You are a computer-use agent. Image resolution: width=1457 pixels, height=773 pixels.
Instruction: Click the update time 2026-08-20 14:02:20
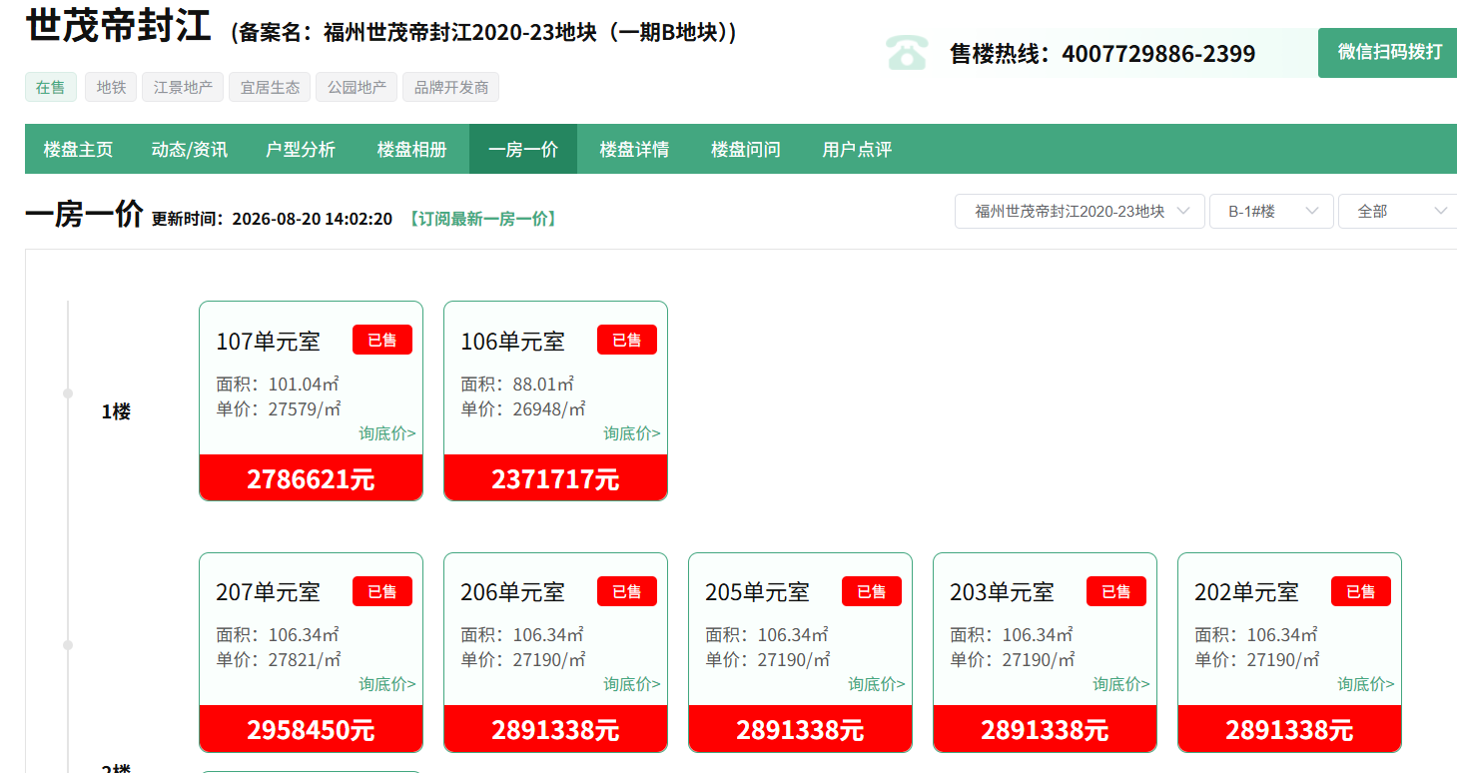[x=313, y=219]
